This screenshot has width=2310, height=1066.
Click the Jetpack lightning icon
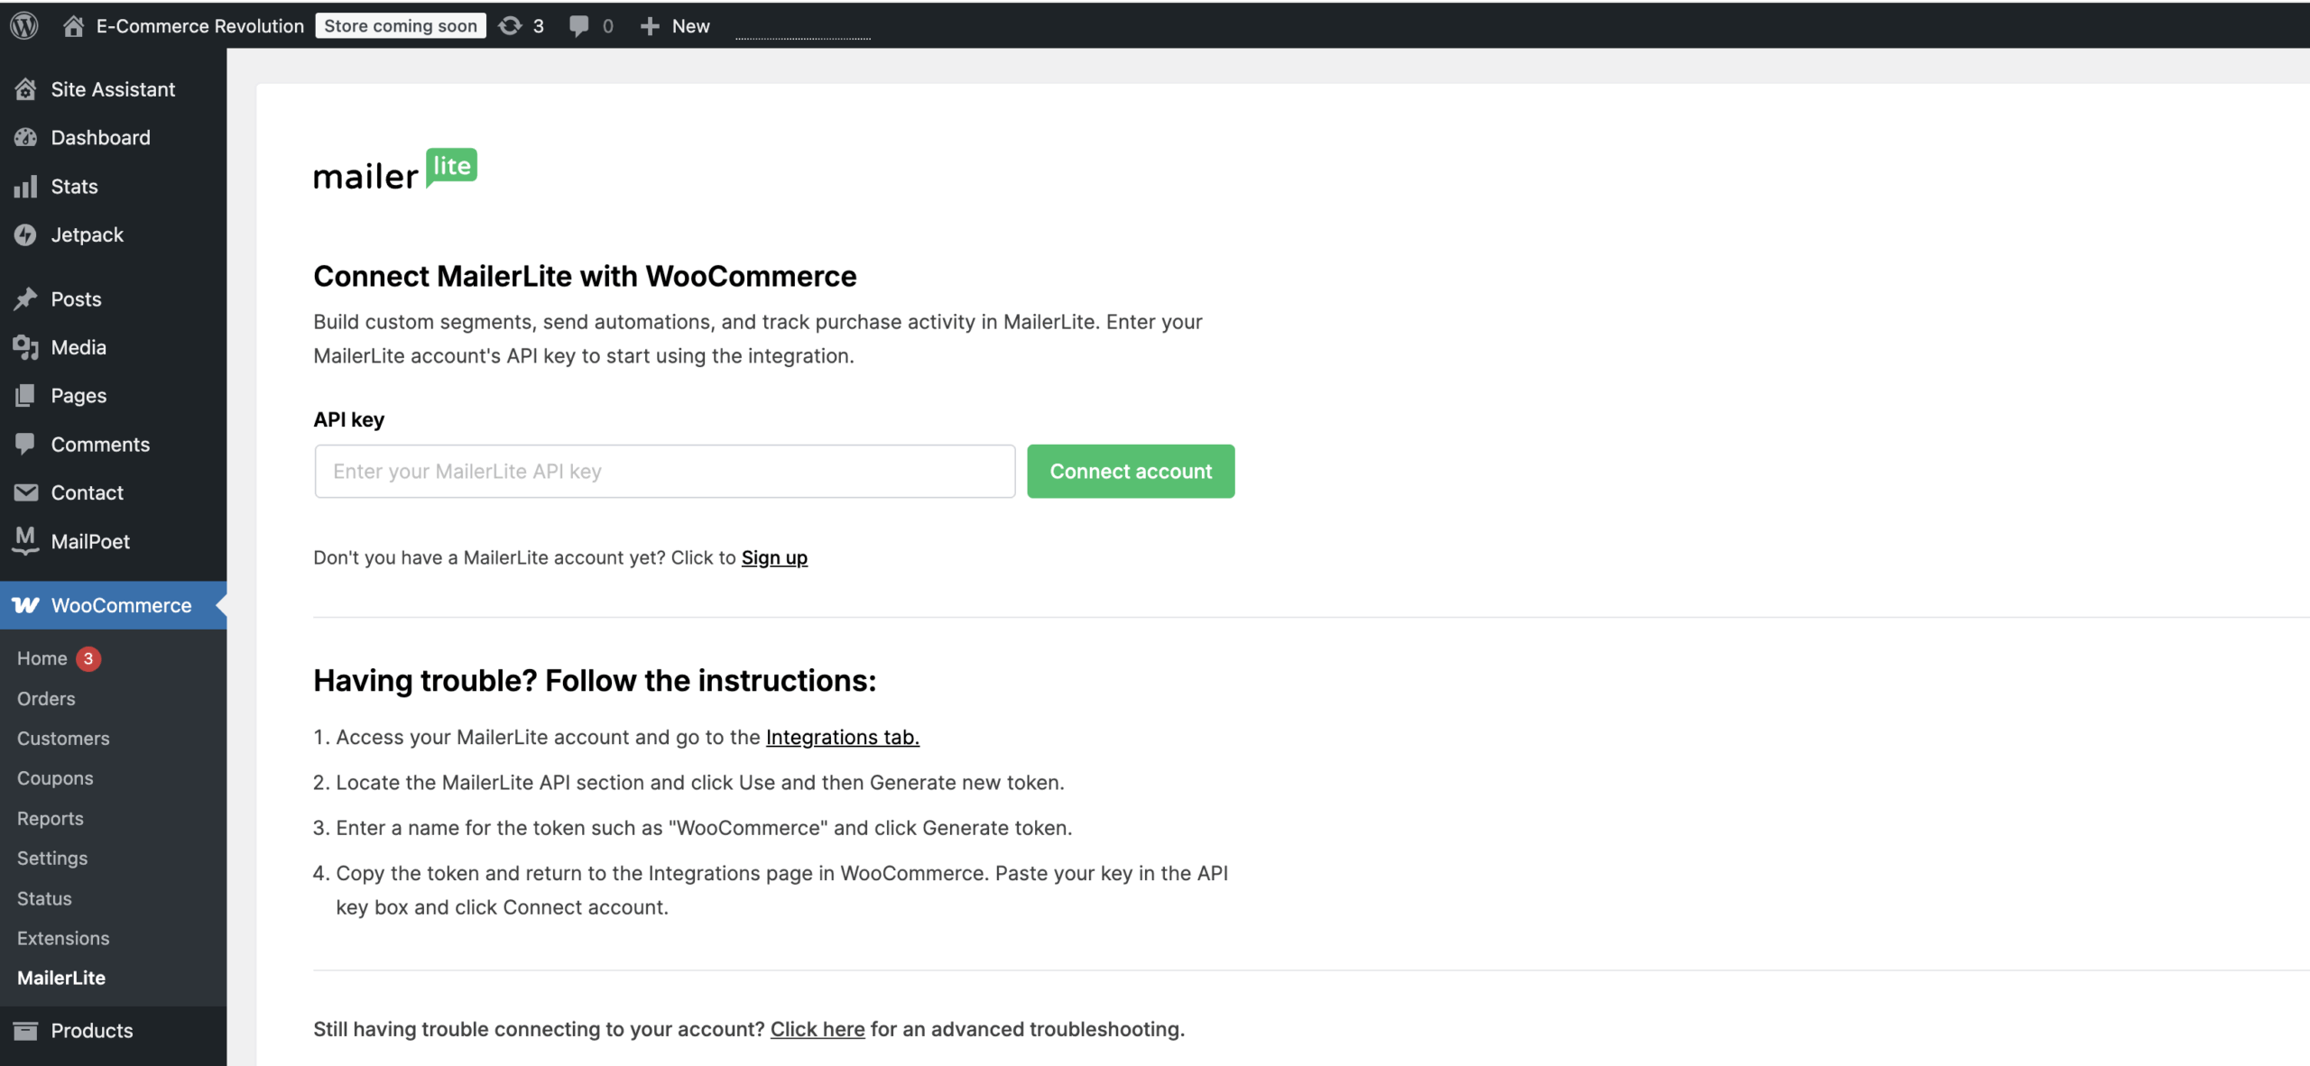click(25, 234)
